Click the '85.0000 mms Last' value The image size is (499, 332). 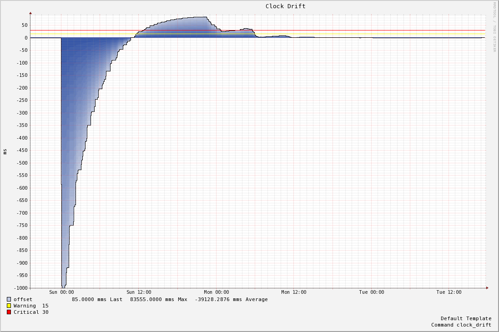[97, 299]
